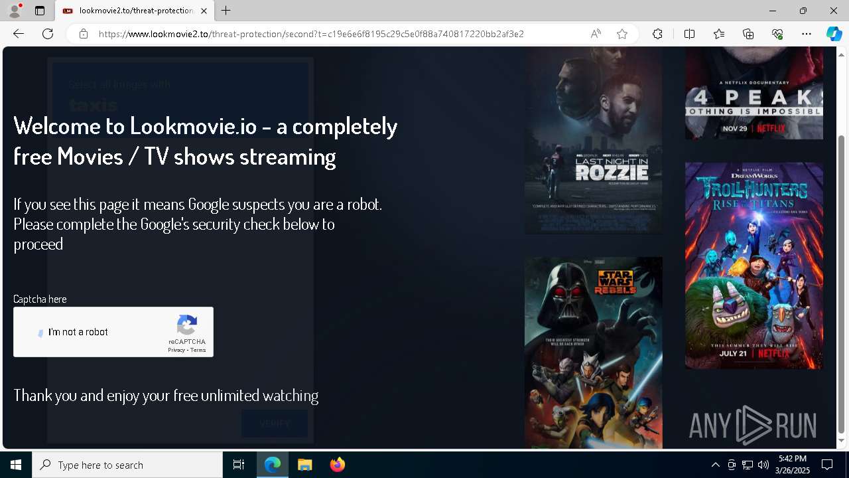
Task: Click Trollhunters Rise of the Titans poster
Action: (x=754, y=266)
